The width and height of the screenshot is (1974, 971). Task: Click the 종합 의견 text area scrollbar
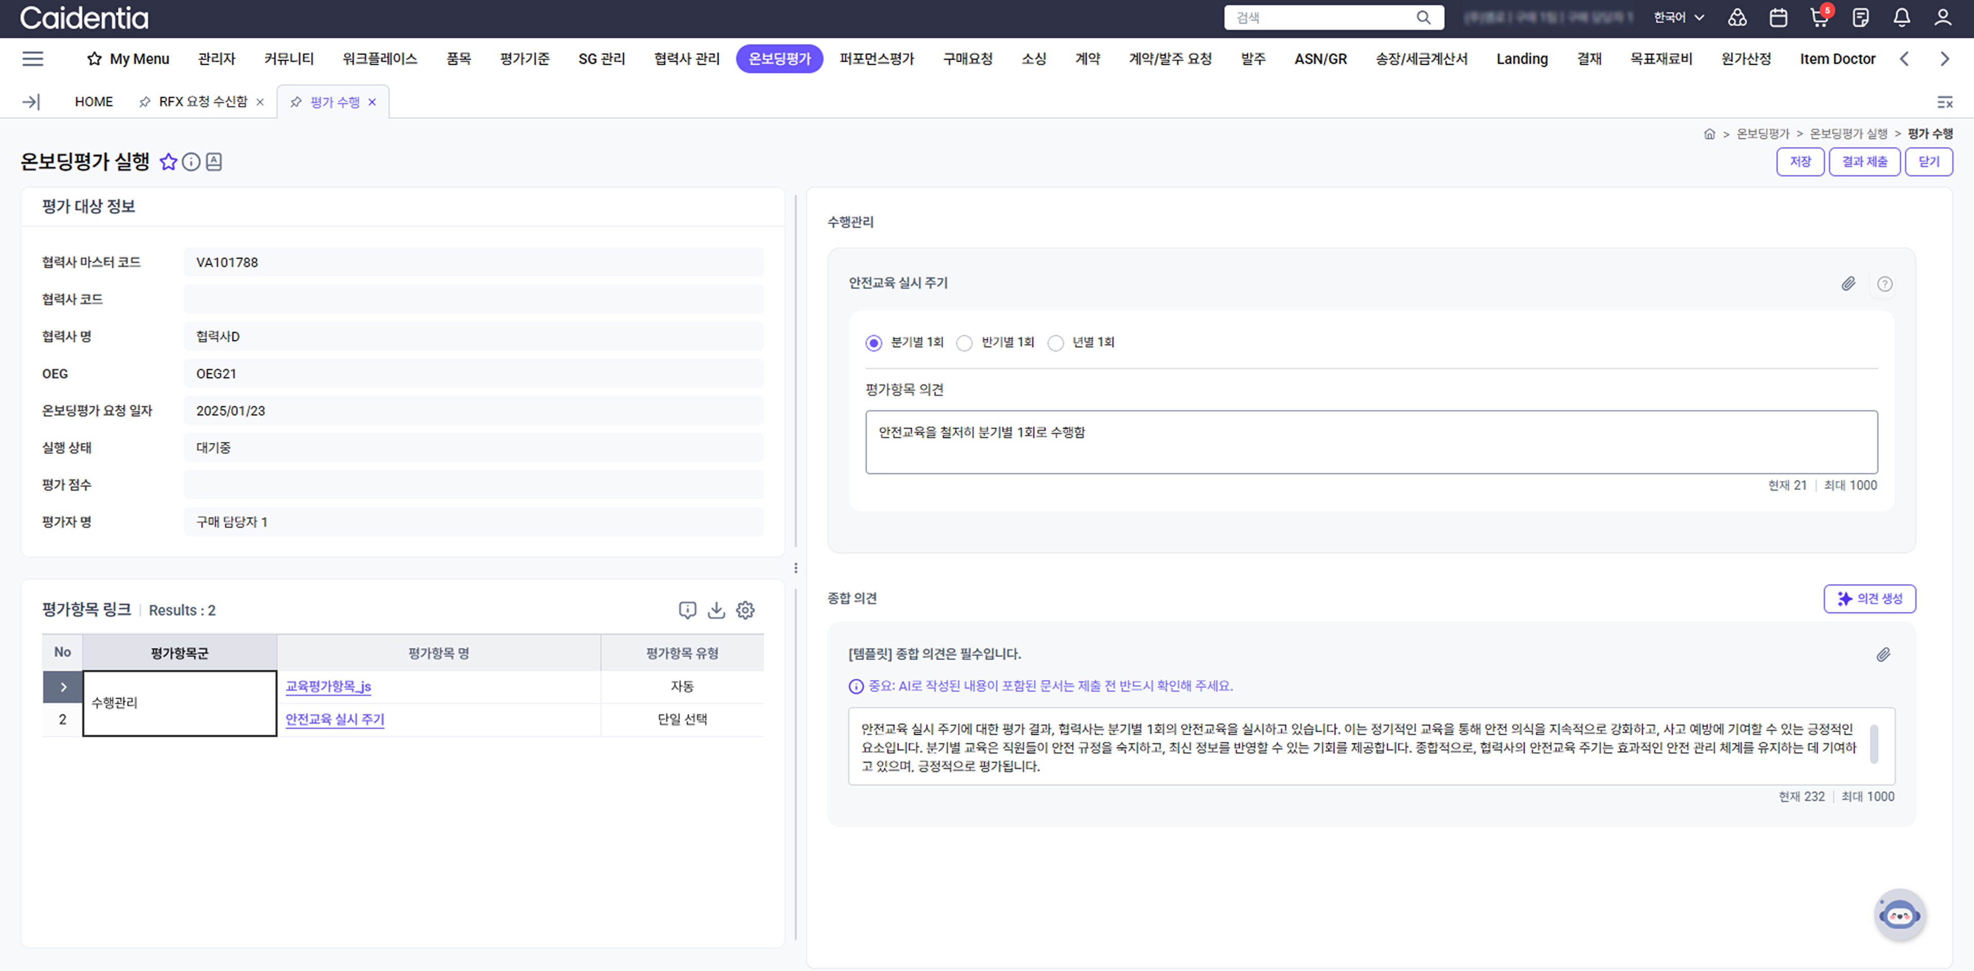[x=1874, y=744]
